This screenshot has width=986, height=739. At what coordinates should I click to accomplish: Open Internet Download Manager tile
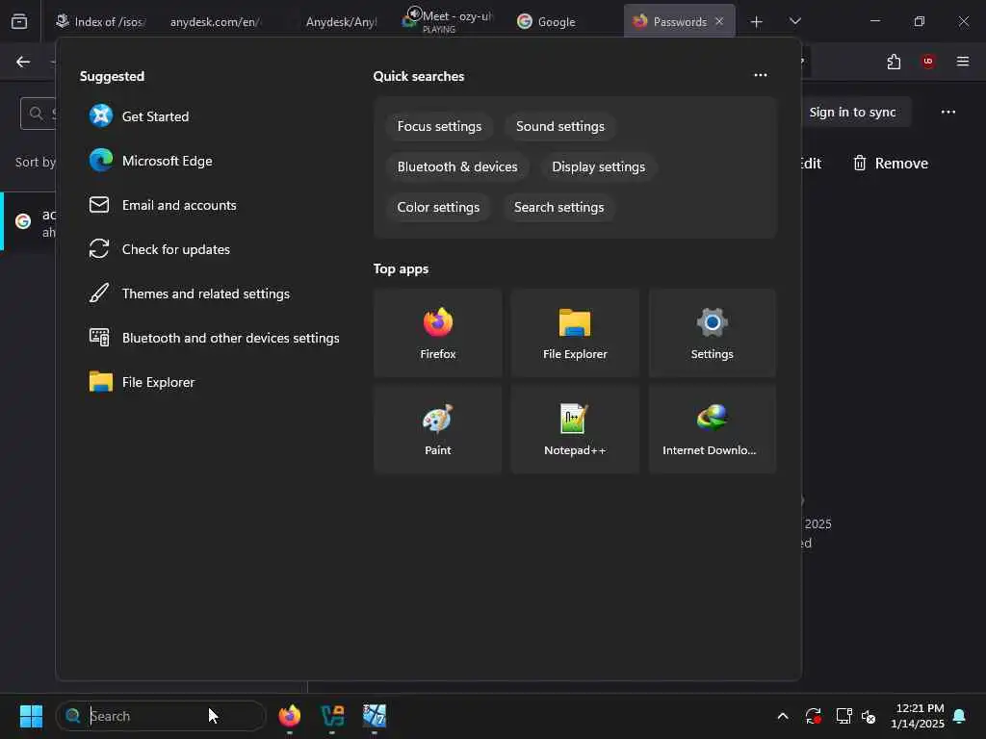[x=712, y=429]
